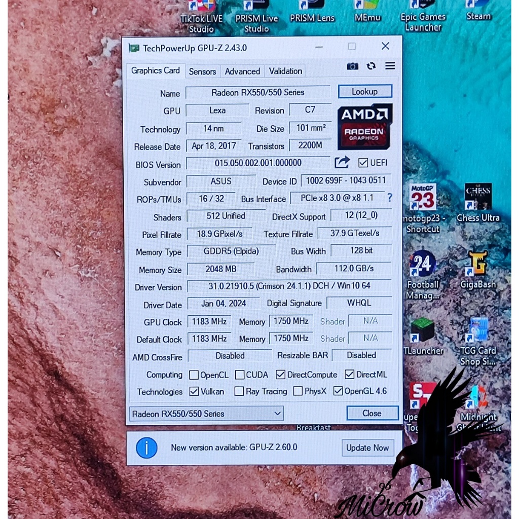Open TLauncher desktop icon

423,337
